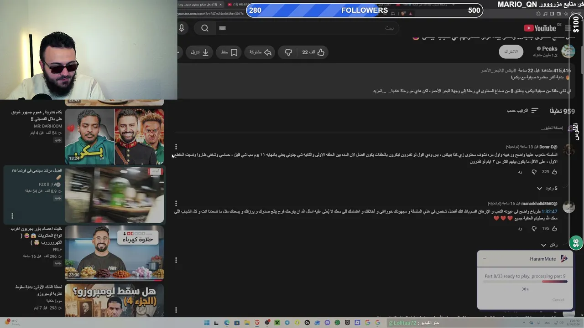This screenshot has width=584, height=328.
Task: Click the YouTube microphone voice search icon
Action: (182, 28)
